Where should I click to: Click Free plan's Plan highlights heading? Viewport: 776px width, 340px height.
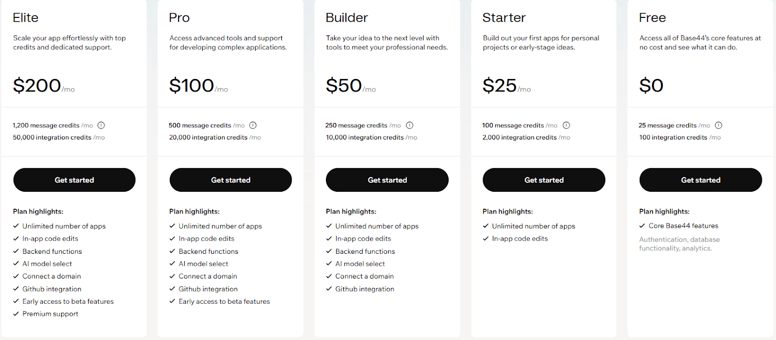(664, 211)
